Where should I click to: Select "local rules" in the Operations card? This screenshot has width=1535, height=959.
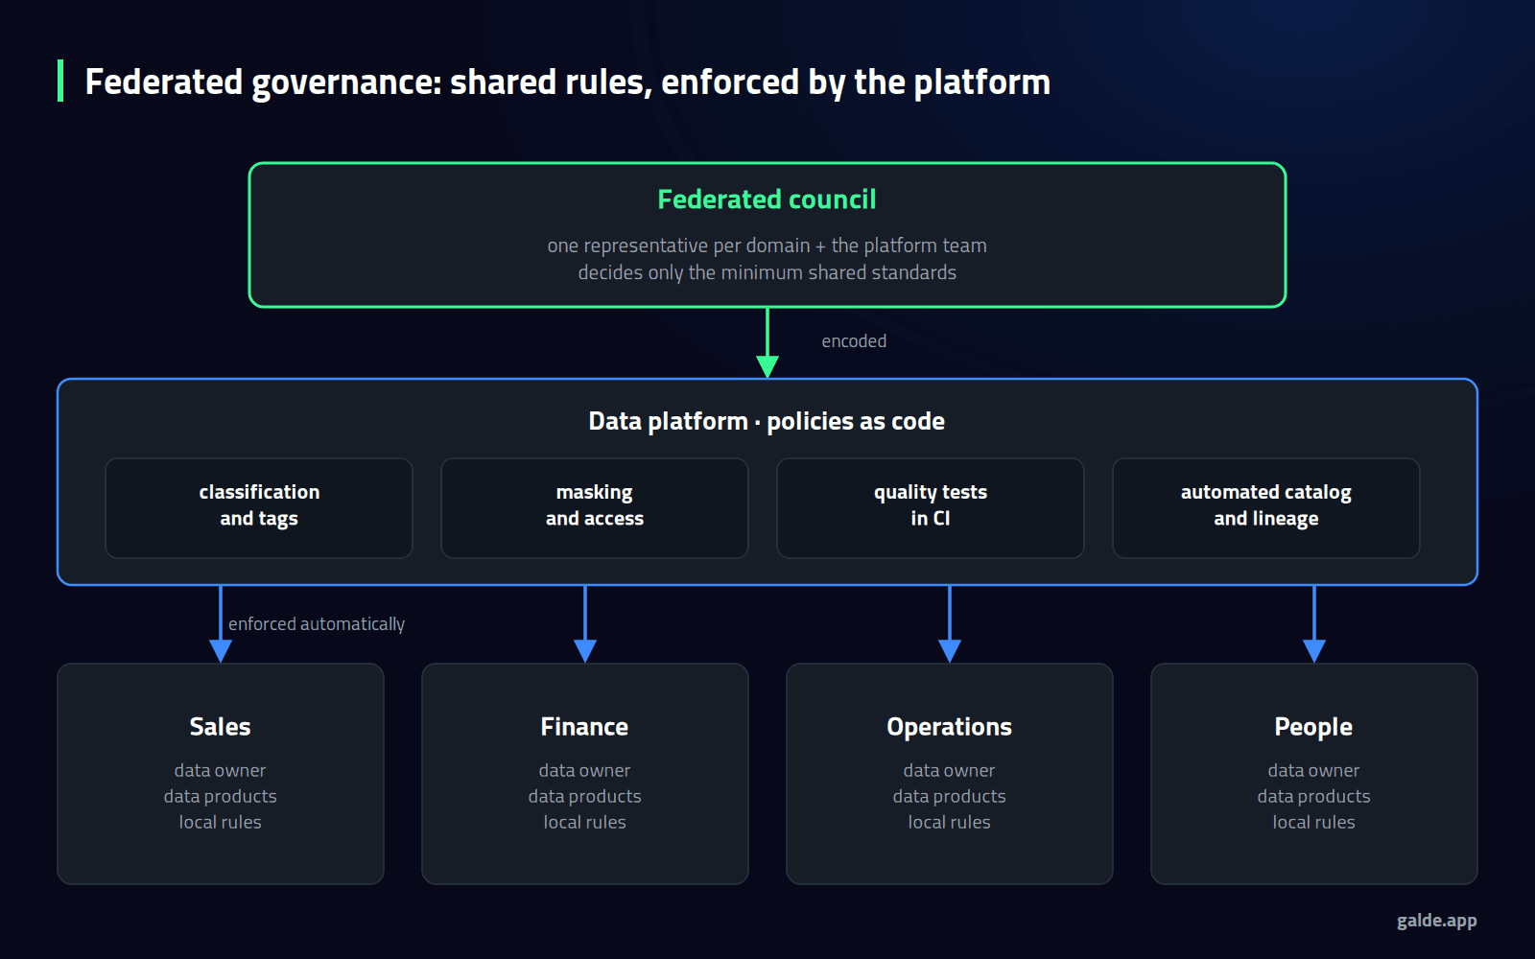coord(949,822)
